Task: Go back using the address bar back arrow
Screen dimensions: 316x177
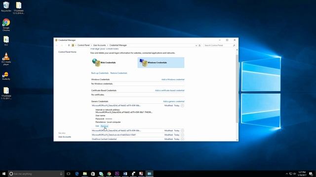Action: click(x=57, y=45)
